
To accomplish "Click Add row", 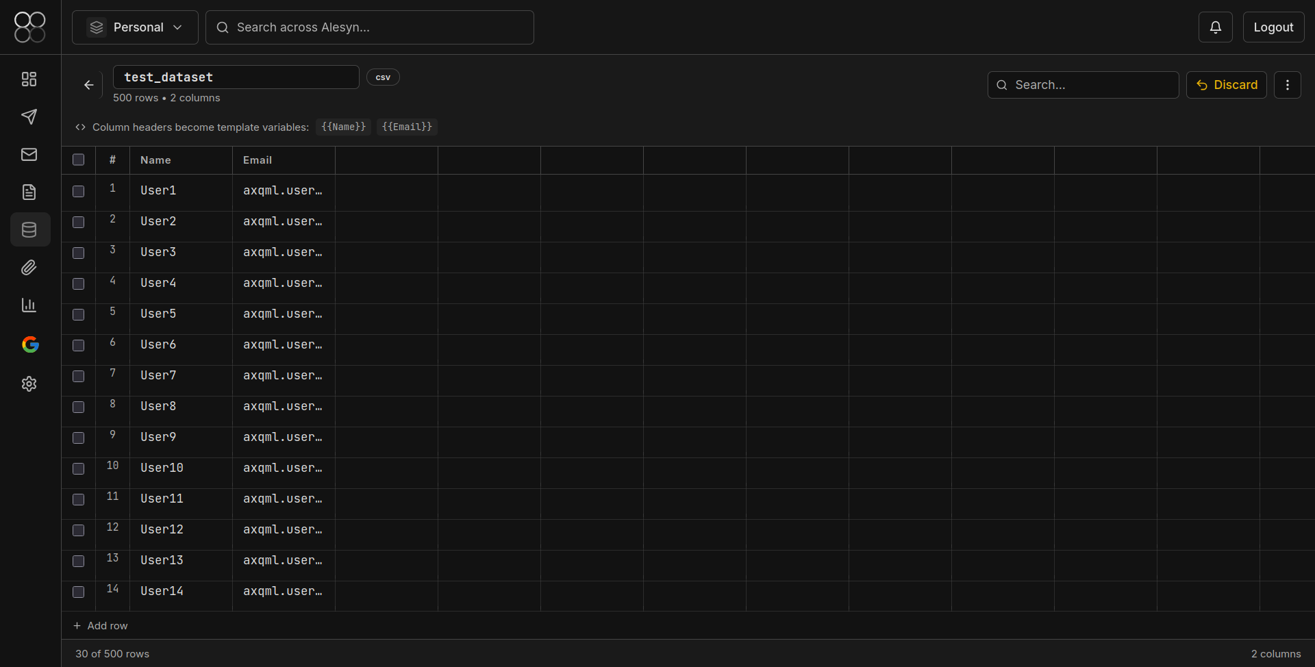I will coord(101,626).
